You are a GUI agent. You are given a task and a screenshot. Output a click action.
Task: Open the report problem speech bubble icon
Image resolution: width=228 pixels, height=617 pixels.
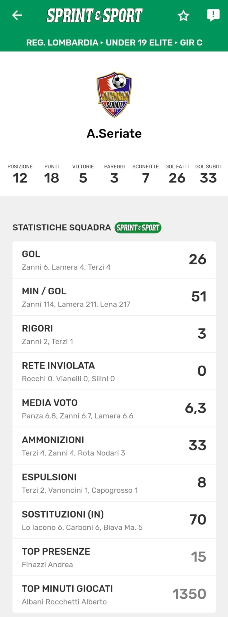(213, 15)
